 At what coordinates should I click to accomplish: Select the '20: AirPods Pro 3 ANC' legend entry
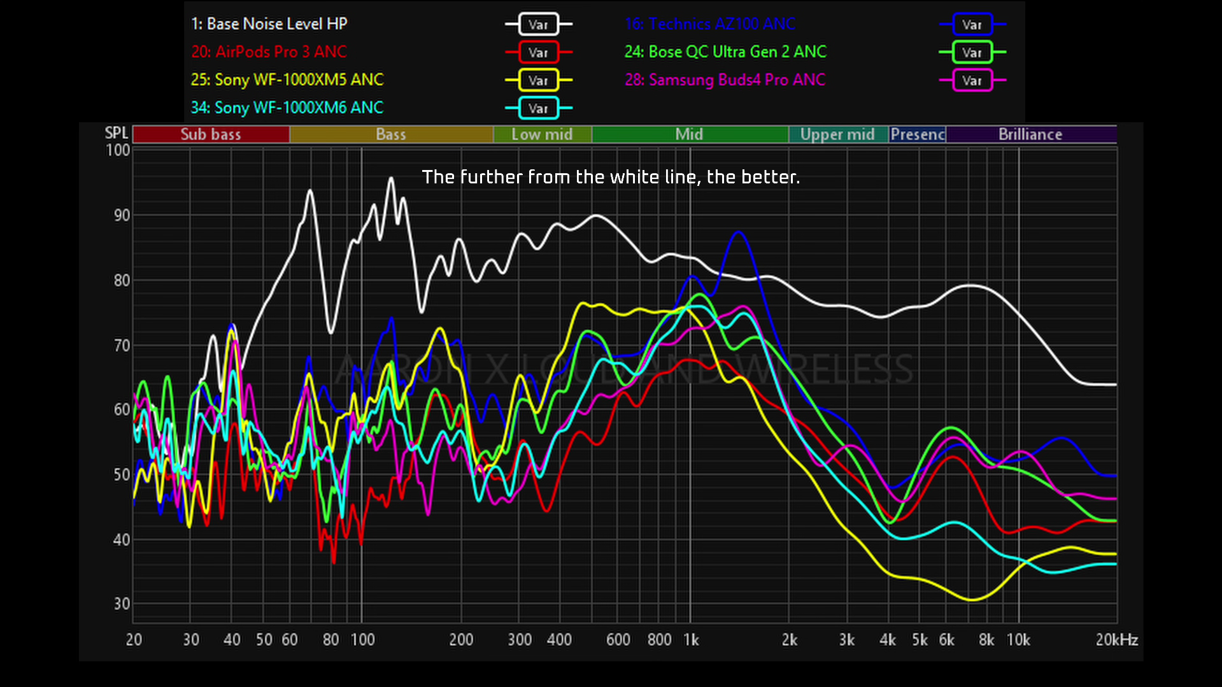click(269, 52)
